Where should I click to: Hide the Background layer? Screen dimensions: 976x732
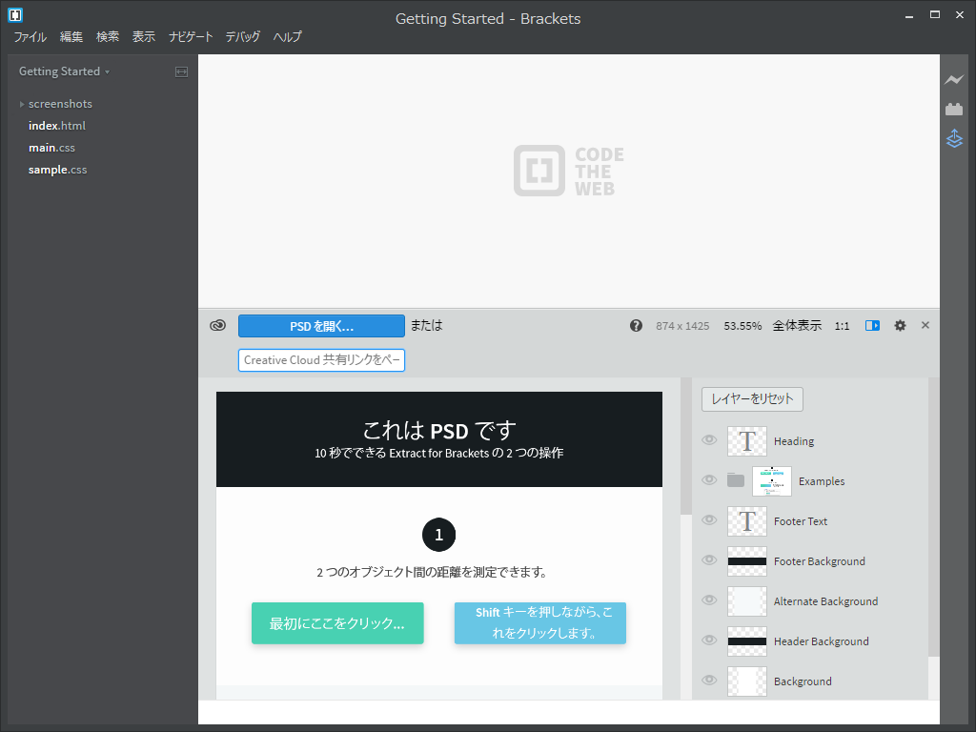[x=708, y=680]
